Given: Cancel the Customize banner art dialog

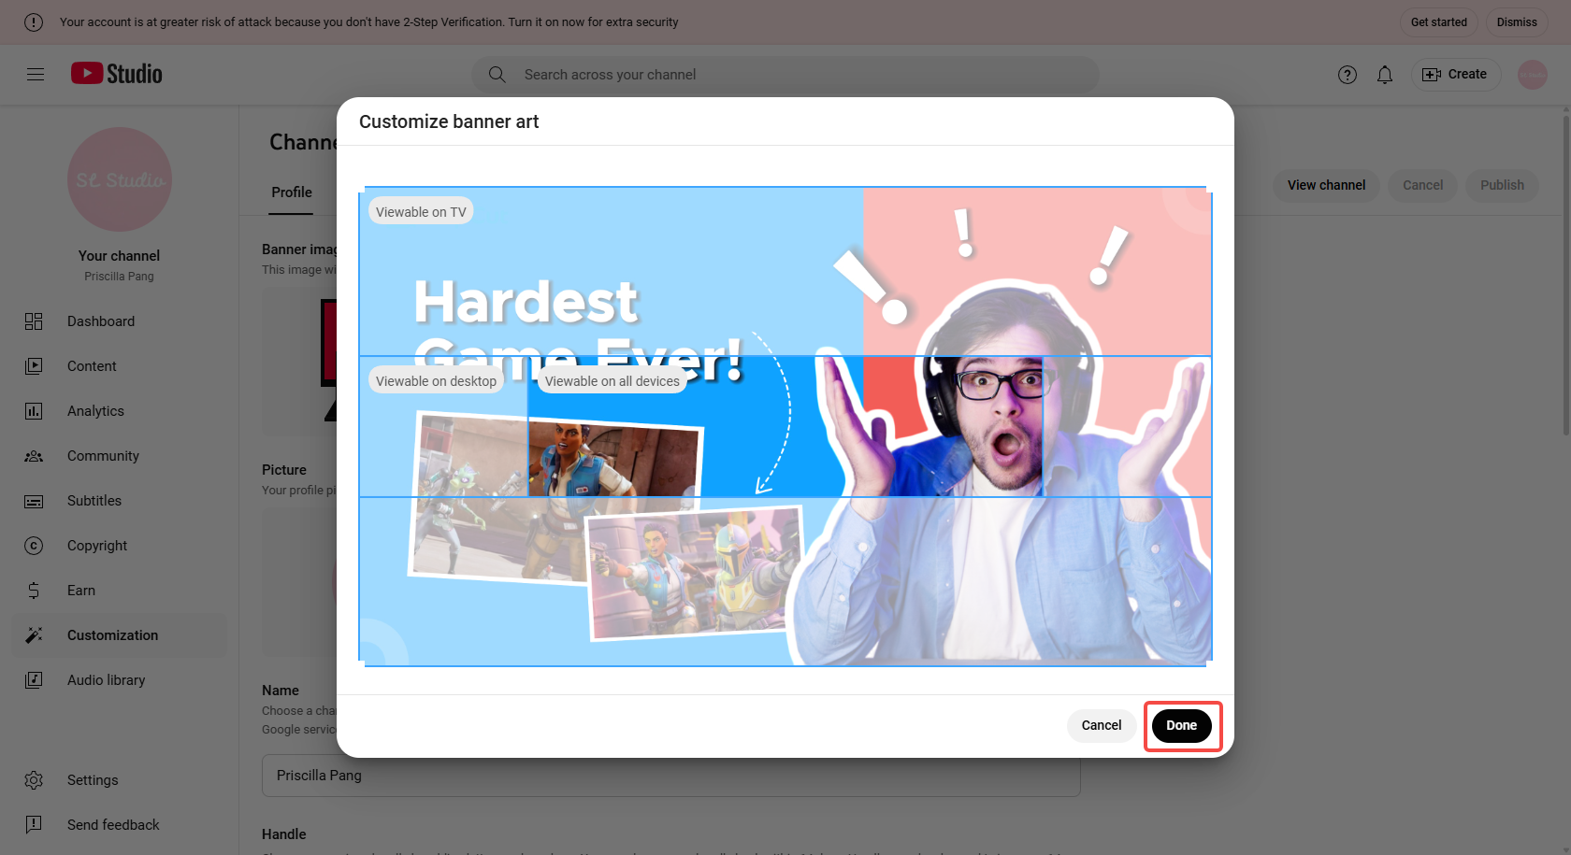Looking at the screenshot, I should [1102, 725].
